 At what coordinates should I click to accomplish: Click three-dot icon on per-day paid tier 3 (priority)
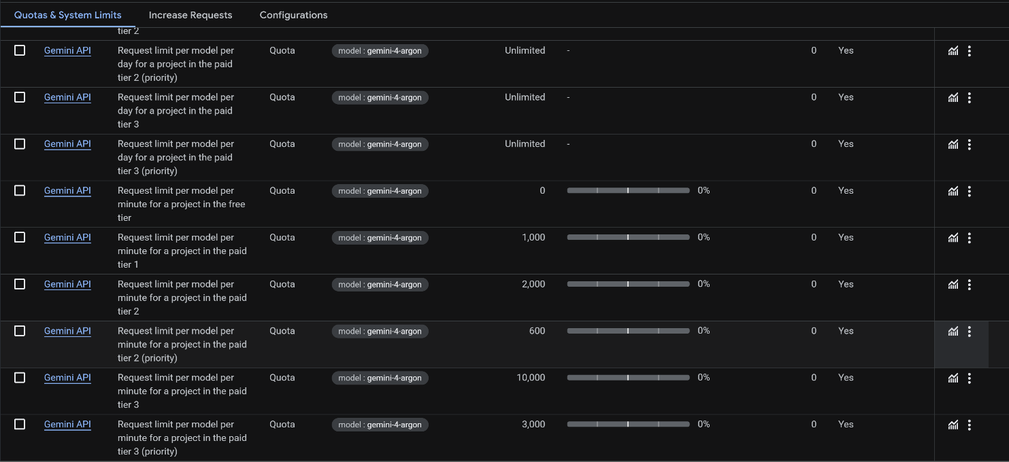[x=970, y=145]
